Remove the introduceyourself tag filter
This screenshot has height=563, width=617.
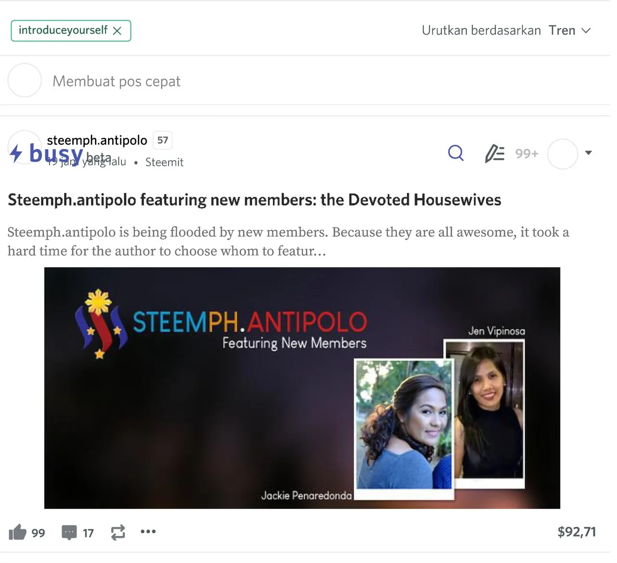coord(117,31)
